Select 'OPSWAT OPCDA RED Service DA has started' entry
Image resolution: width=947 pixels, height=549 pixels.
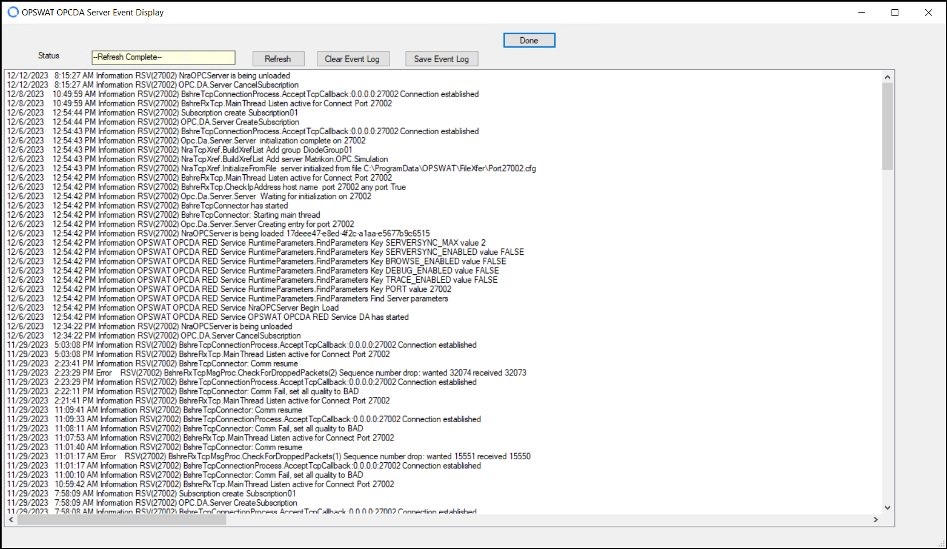coord(208,317)
